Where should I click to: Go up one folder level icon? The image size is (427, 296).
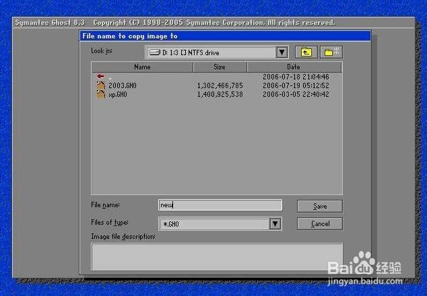pyautogui.click(x=306, y=52)
